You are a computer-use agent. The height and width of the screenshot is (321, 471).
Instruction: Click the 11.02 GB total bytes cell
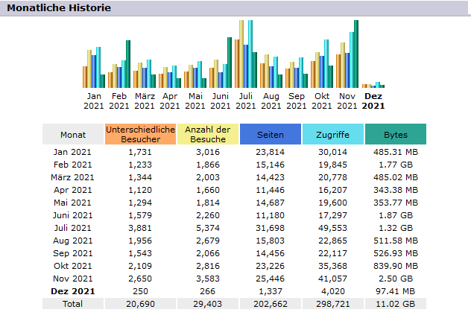395,304
